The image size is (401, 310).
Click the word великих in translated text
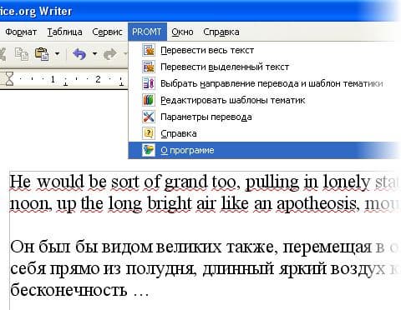[189, 247]
